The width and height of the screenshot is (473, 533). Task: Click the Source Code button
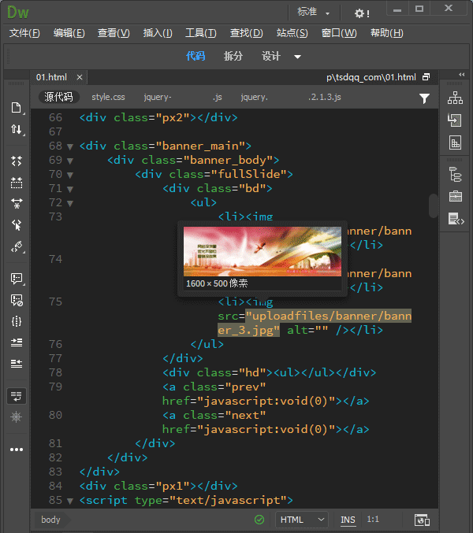[58, 98]
